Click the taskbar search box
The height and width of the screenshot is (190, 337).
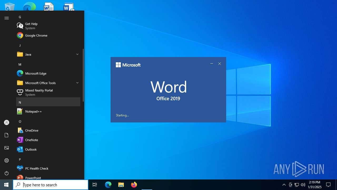51,185
